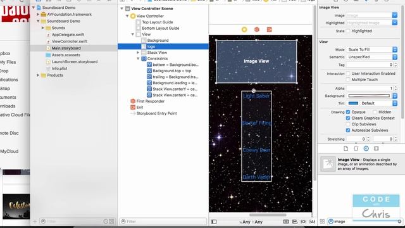This screenshot has height=228, width=405.
Task: Select Image View on the canvas
Action: (256, 61)
